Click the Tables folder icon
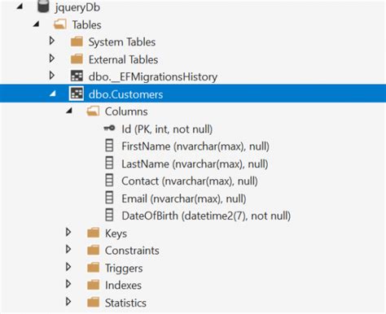 (60, 24)
